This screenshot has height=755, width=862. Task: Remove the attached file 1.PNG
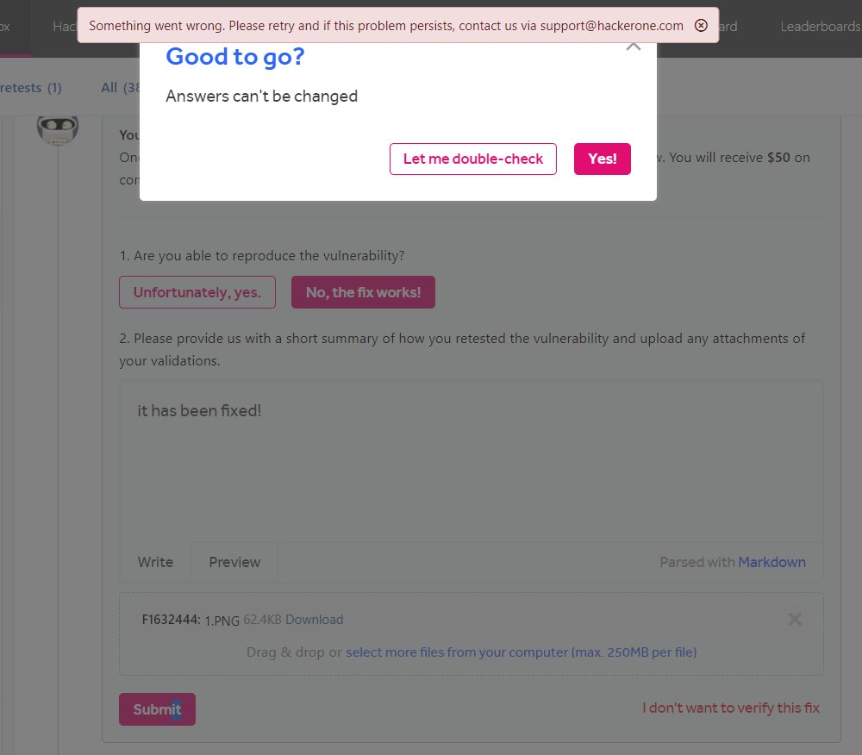point(794,619)
